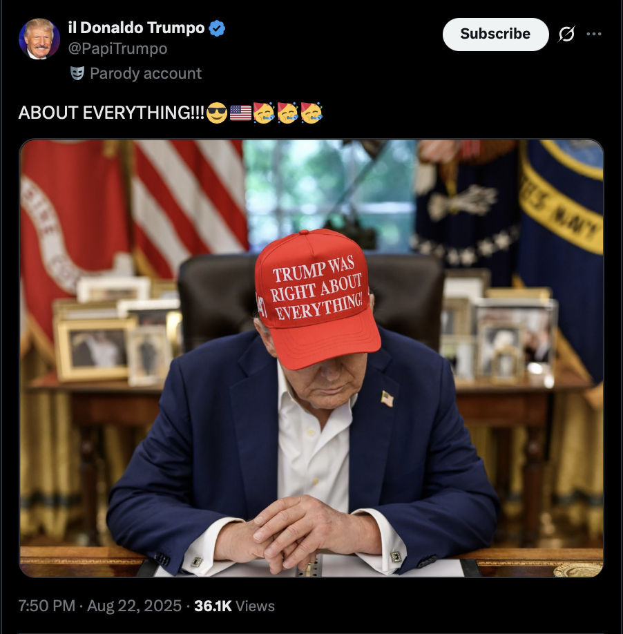Screen dimensions: 623x634
Task: Click the parody account mask icon
Action: click(77, 73)
